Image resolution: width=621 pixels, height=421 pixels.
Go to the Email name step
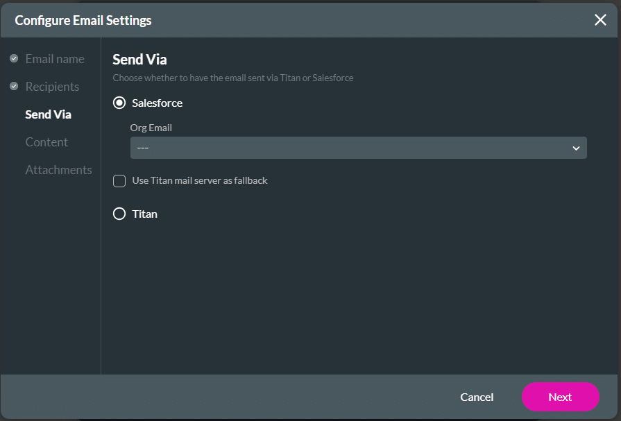pos(55,59)
